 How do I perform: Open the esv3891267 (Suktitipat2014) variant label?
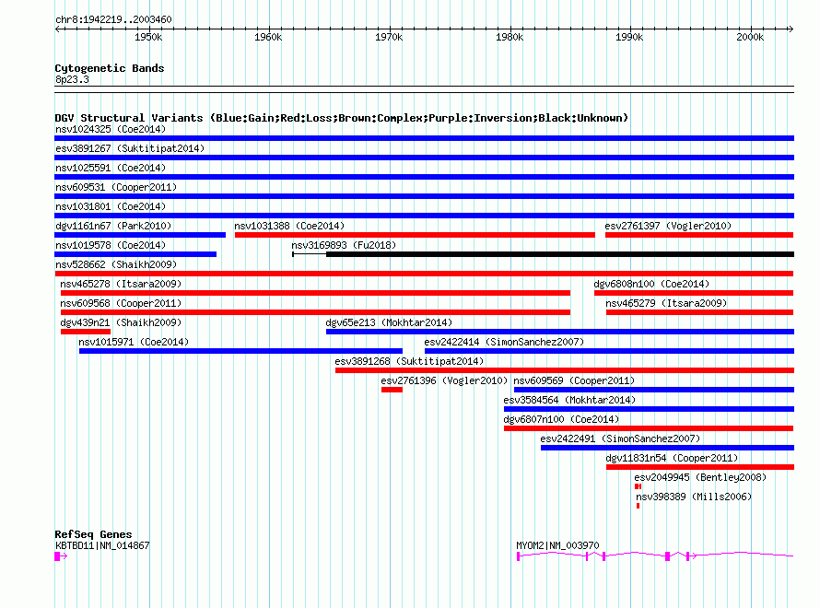pos(130,148)
